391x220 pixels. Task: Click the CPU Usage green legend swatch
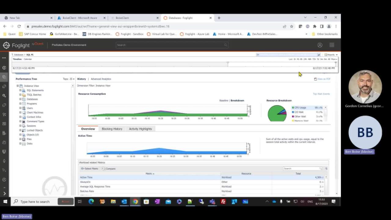point(293,108)
